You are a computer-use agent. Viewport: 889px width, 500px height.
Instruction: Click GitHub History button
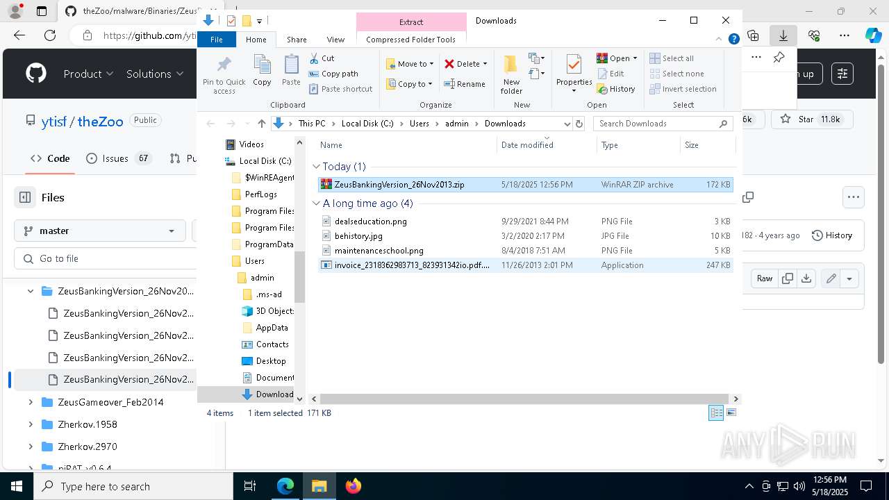(832, 235)
